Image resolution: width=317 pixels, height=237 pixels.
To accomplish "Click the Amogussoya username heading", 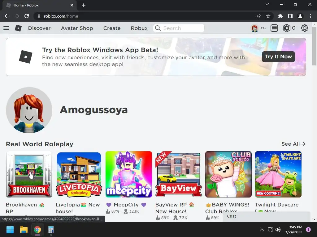I will (x=94, y=110).
